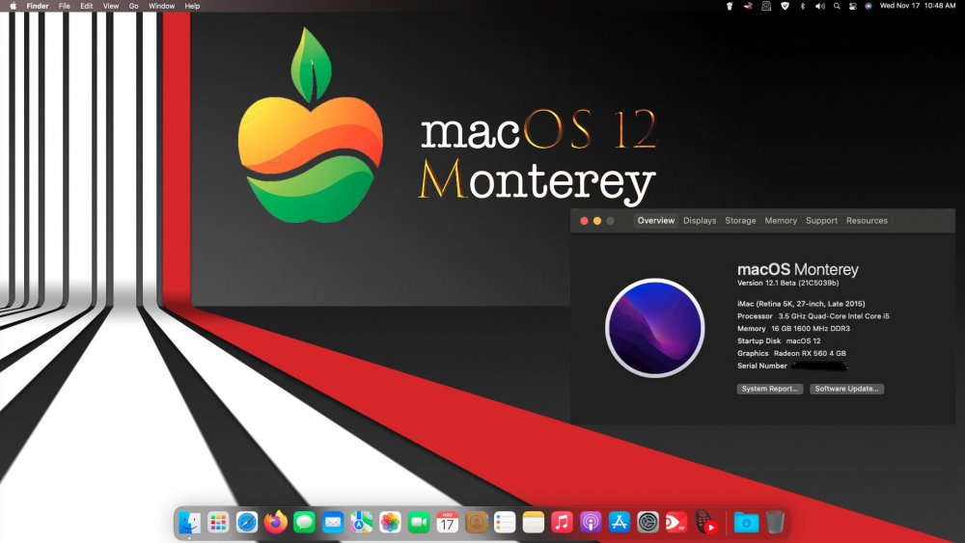Click the date and time clock
965x543 pixels.
point(918,6)
